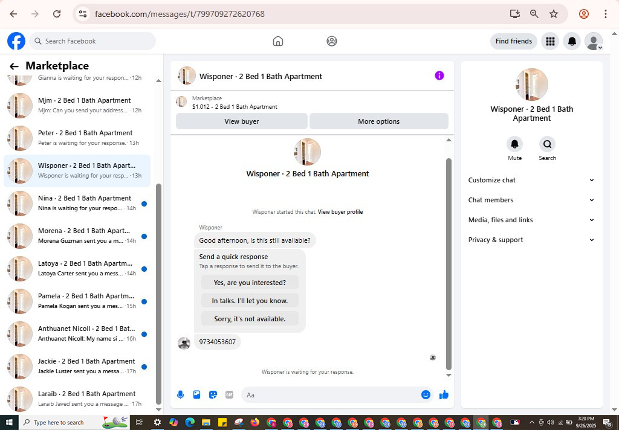Click the phone number message 9734053607
Screen dimensions: 619x430
coord(217,342)
